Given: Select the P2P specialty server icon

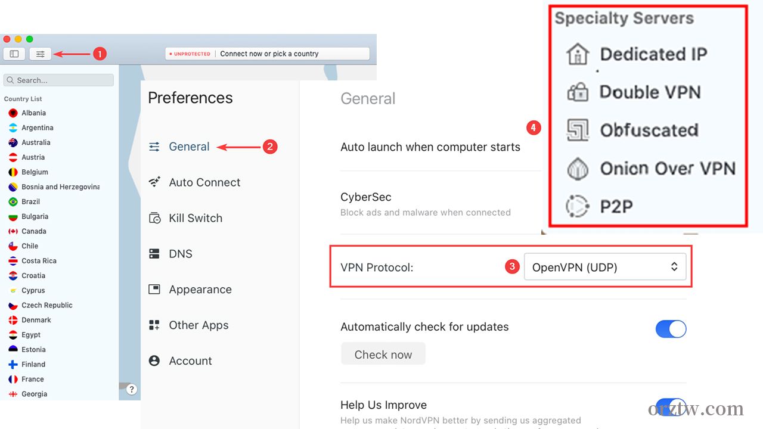Looking at the screenshot, I should pyautogui.click(x=578, y=206).
